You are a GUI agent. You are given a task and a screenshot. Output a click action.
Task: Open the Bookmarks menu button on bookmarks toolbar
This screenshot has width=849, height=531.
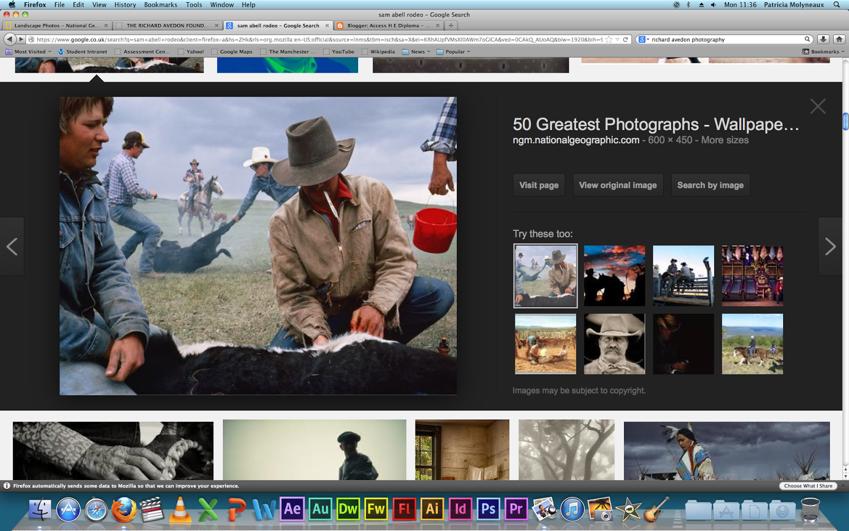click(823, 52)
